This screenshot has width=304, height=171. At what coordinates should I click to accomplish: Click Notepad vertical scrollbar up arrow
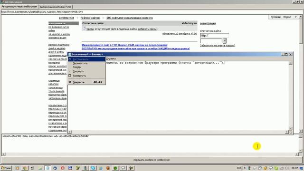coord(290,63)
